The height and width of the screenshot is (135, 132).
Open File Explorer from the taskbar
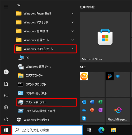114,130
